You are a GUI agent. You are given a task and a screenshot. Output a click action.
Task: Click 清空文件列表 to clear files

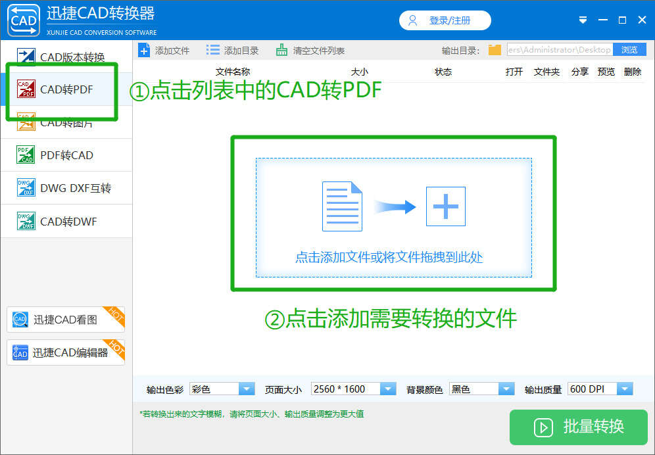coord(310,51)
